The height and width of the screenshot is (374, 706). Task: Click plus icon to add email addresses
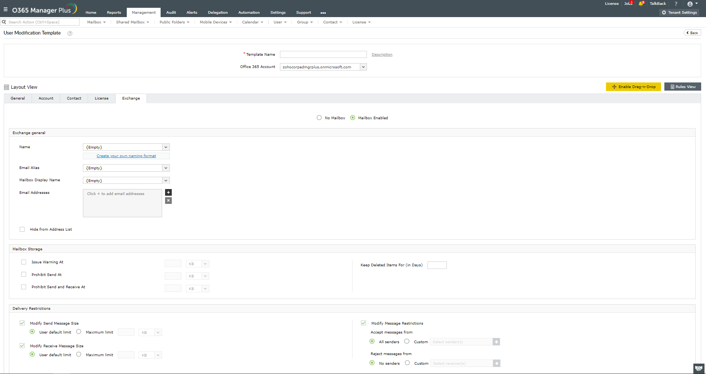click(x=168, y=192)
